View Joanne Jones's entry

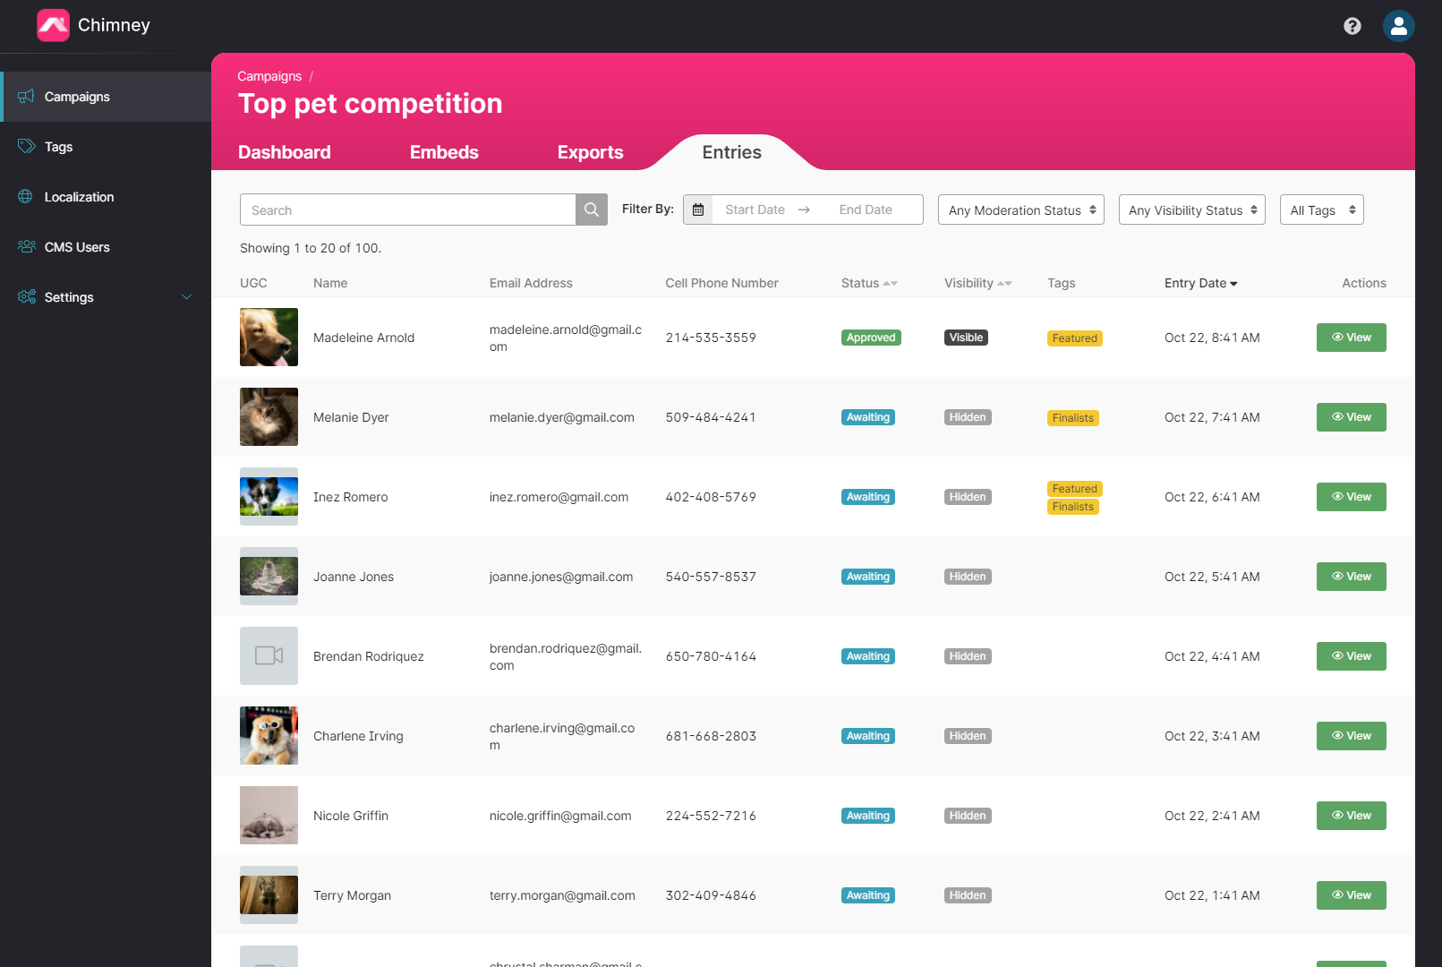[1351, 577]
